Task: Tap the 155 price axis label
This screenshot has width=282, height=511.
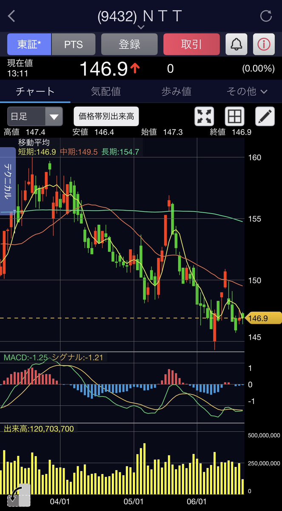Action: tap(254, 219)
